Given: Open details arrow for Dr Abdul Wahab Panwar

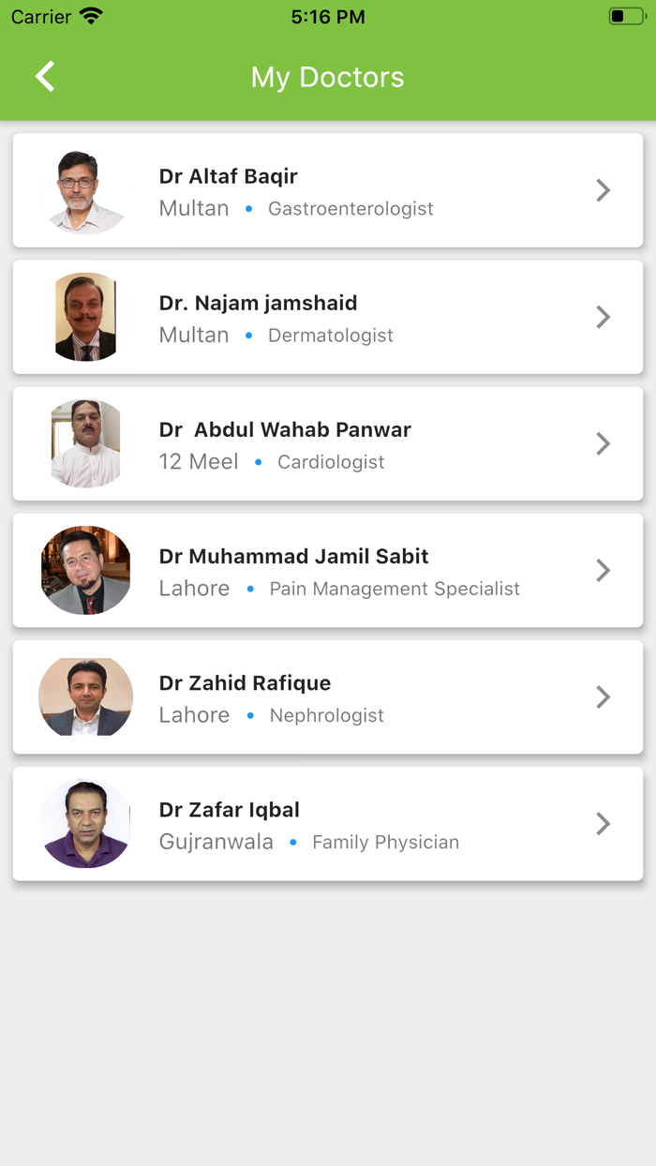Looking at the screenshot, I should pos(604,443).
